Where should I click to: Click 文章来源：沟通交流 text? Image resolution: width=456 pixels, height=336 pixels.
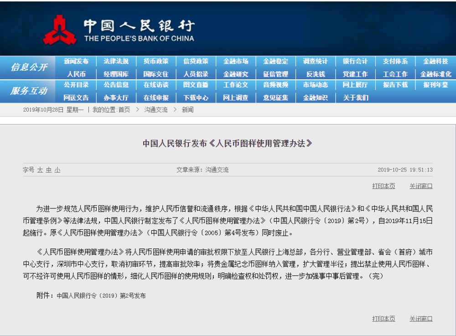(202, 170)
